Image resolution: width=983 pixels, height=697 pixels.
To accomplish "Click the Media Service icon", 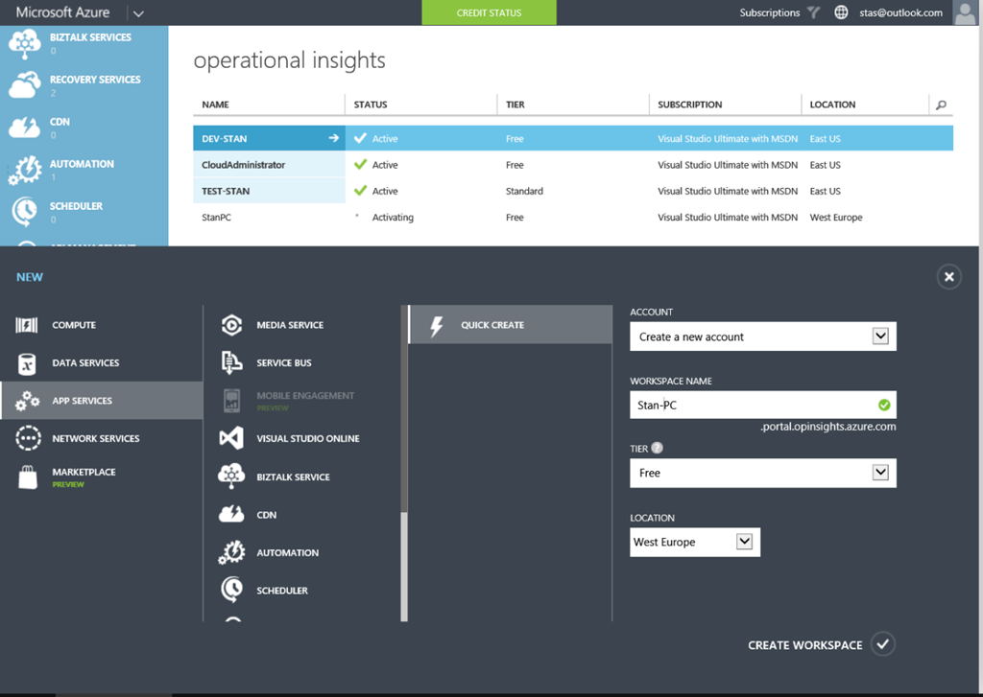I will tap(231, 325).
